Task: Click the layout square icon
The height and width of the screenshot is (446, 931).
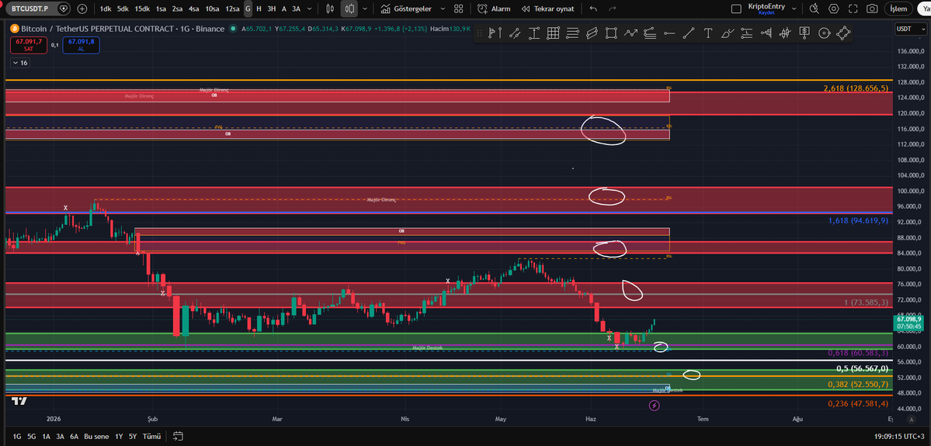Action: pos(736,9)
